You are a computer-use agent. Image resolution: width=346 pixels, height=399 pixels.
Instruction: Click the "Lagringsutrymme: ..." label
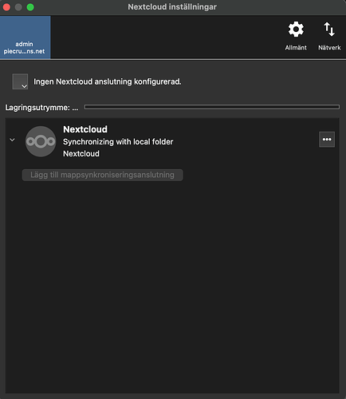(x=41, y=108)
